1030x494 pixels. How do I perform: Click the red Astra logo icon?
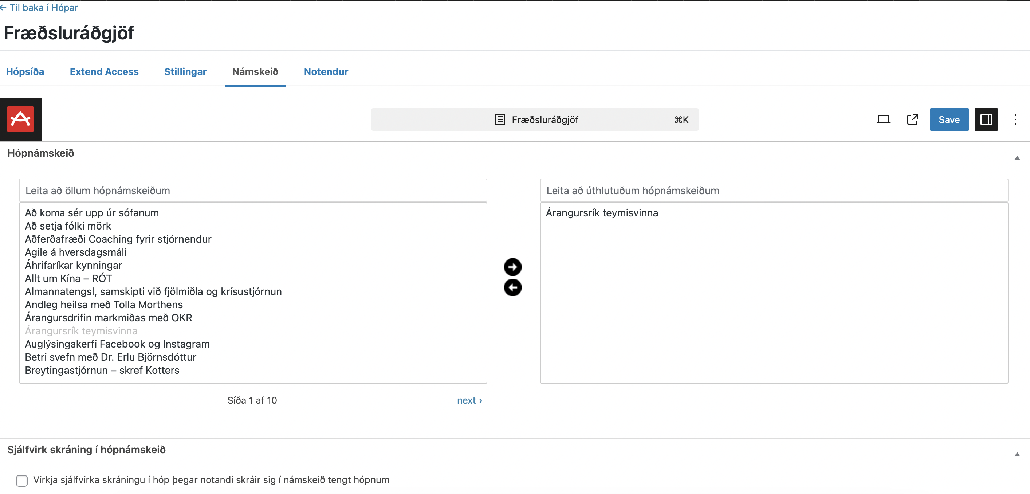[20, 119]
